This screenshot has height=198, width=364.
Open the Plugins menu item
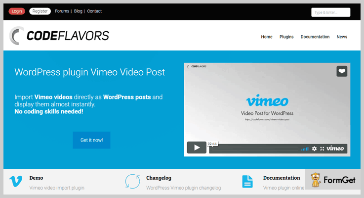pyautogui.click(x=286, y=37)
